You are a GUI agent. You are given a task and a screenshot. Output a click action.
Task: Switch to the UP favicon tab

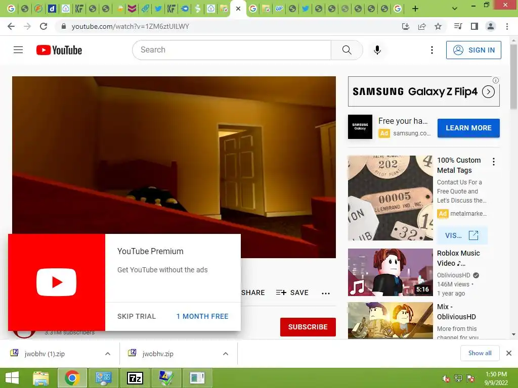click(279, 9)
